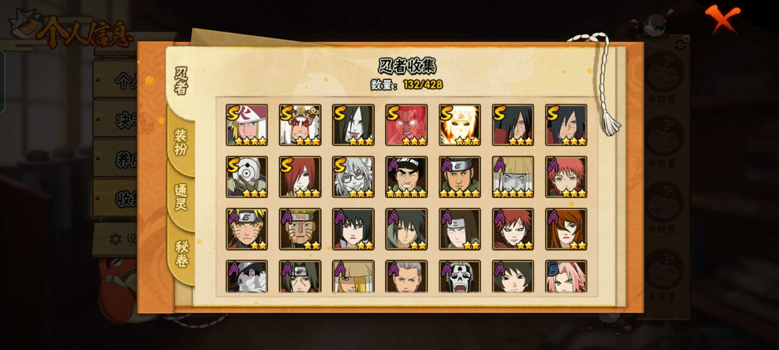Open the 通灵 tab

180,197
